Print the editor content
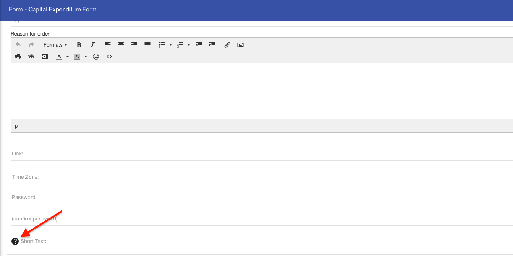The height and width of the screenshot is (256, 513). tap(18, 57)
